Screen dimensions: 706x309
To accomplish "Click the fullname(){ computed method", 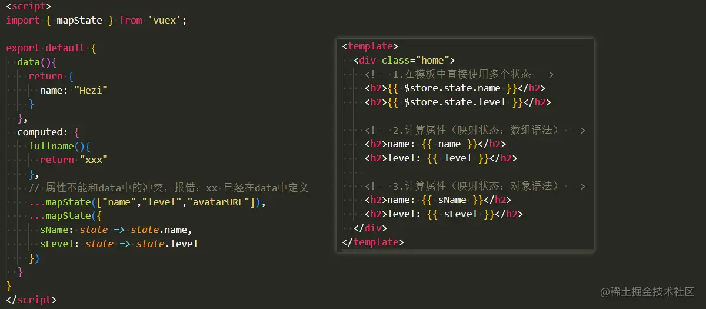I will point(59,146).
